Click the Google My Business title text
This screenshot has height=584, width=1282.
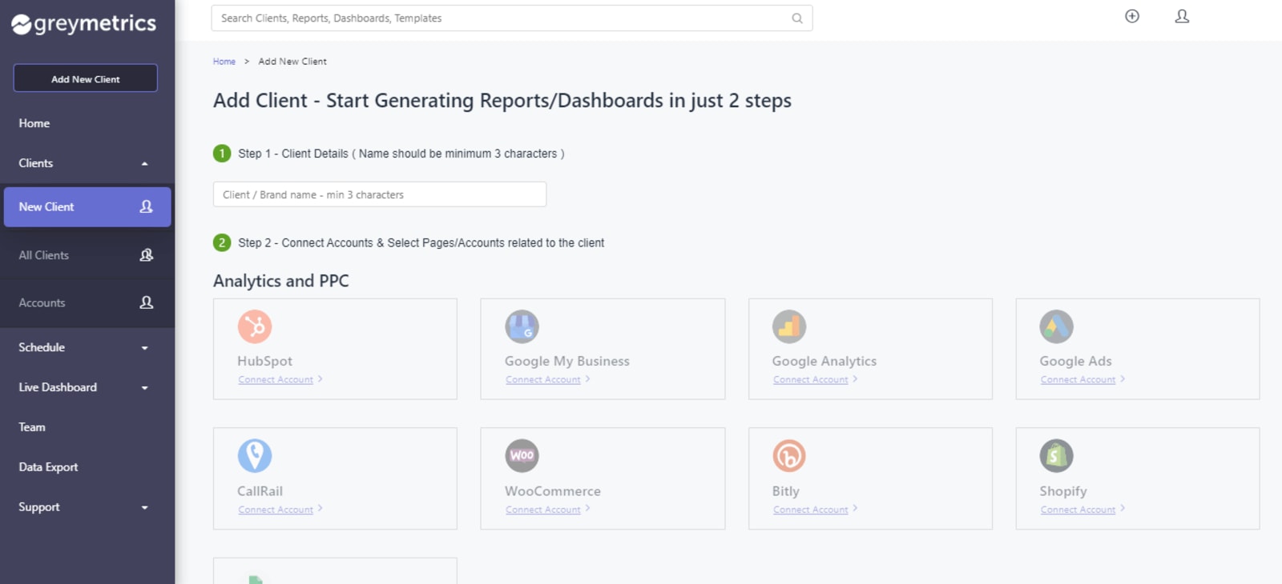[x=567, y=361]
